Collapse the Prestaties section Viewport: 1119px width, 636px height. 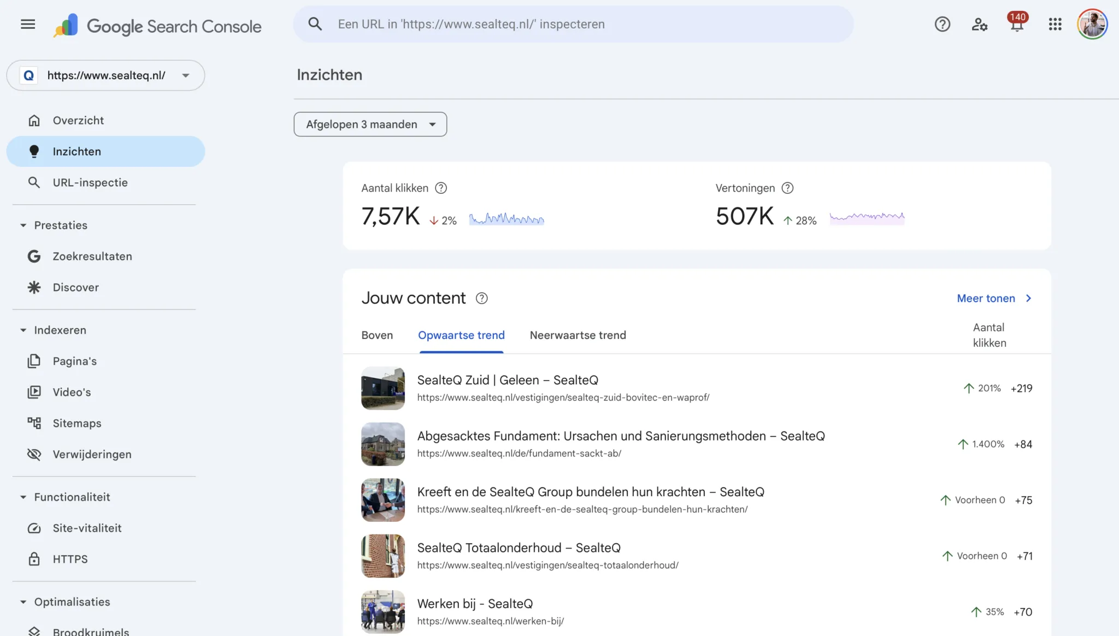click(23, 225)
